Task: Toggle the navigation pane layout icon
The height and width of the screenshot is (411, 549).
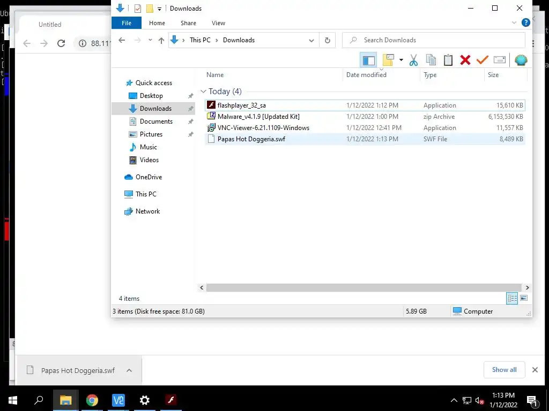Action: pos(368,60)
